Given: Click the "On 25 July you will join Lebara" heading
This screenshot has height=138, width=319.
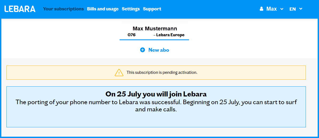Looking at the screenshot, I should [156, 94].
